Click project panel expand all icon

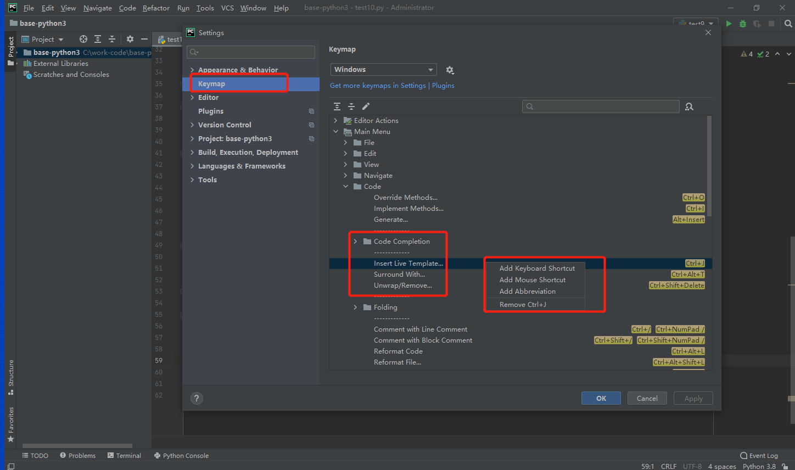pos(98,39)
